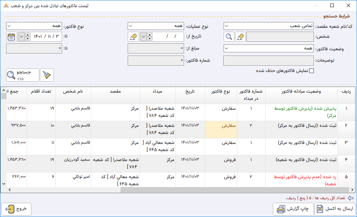Viewport: 357px width, 217px height.
Task: Click the Excel icon in ارسال به اکسل
Action: (x=320, y=209)
